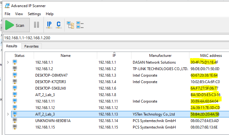Screen dimensions: 229x135
Task: Expand the AIT_2_Lab_3 192.168.1.13 row
Action: (x=8, y=114)
